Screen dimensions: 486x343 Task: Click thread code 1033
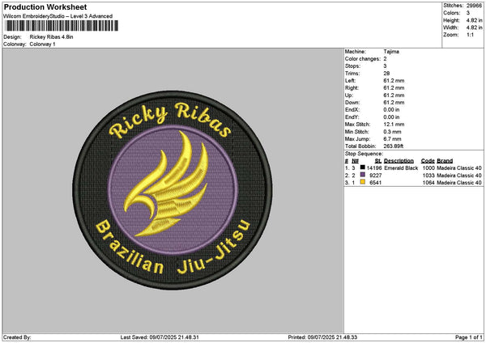coord(428,176)
